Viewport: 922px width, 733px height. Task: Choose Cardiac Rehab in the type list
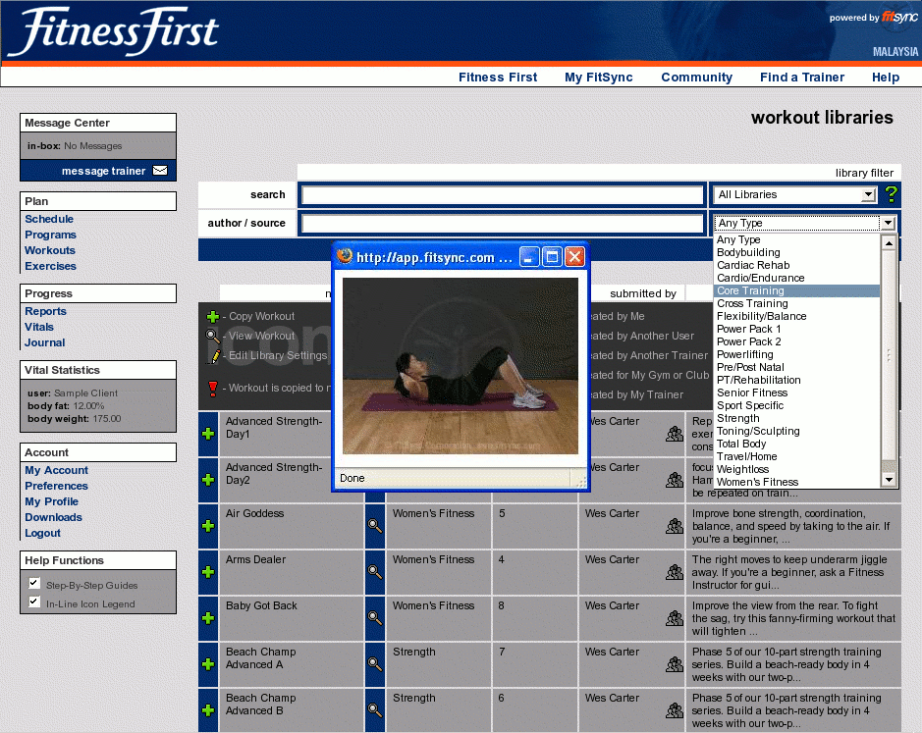pos(753,265)
